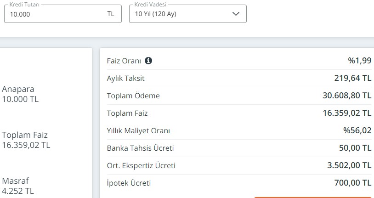
Task: Click the Anapara 10.000 TL legend entry
Action: 20,94
